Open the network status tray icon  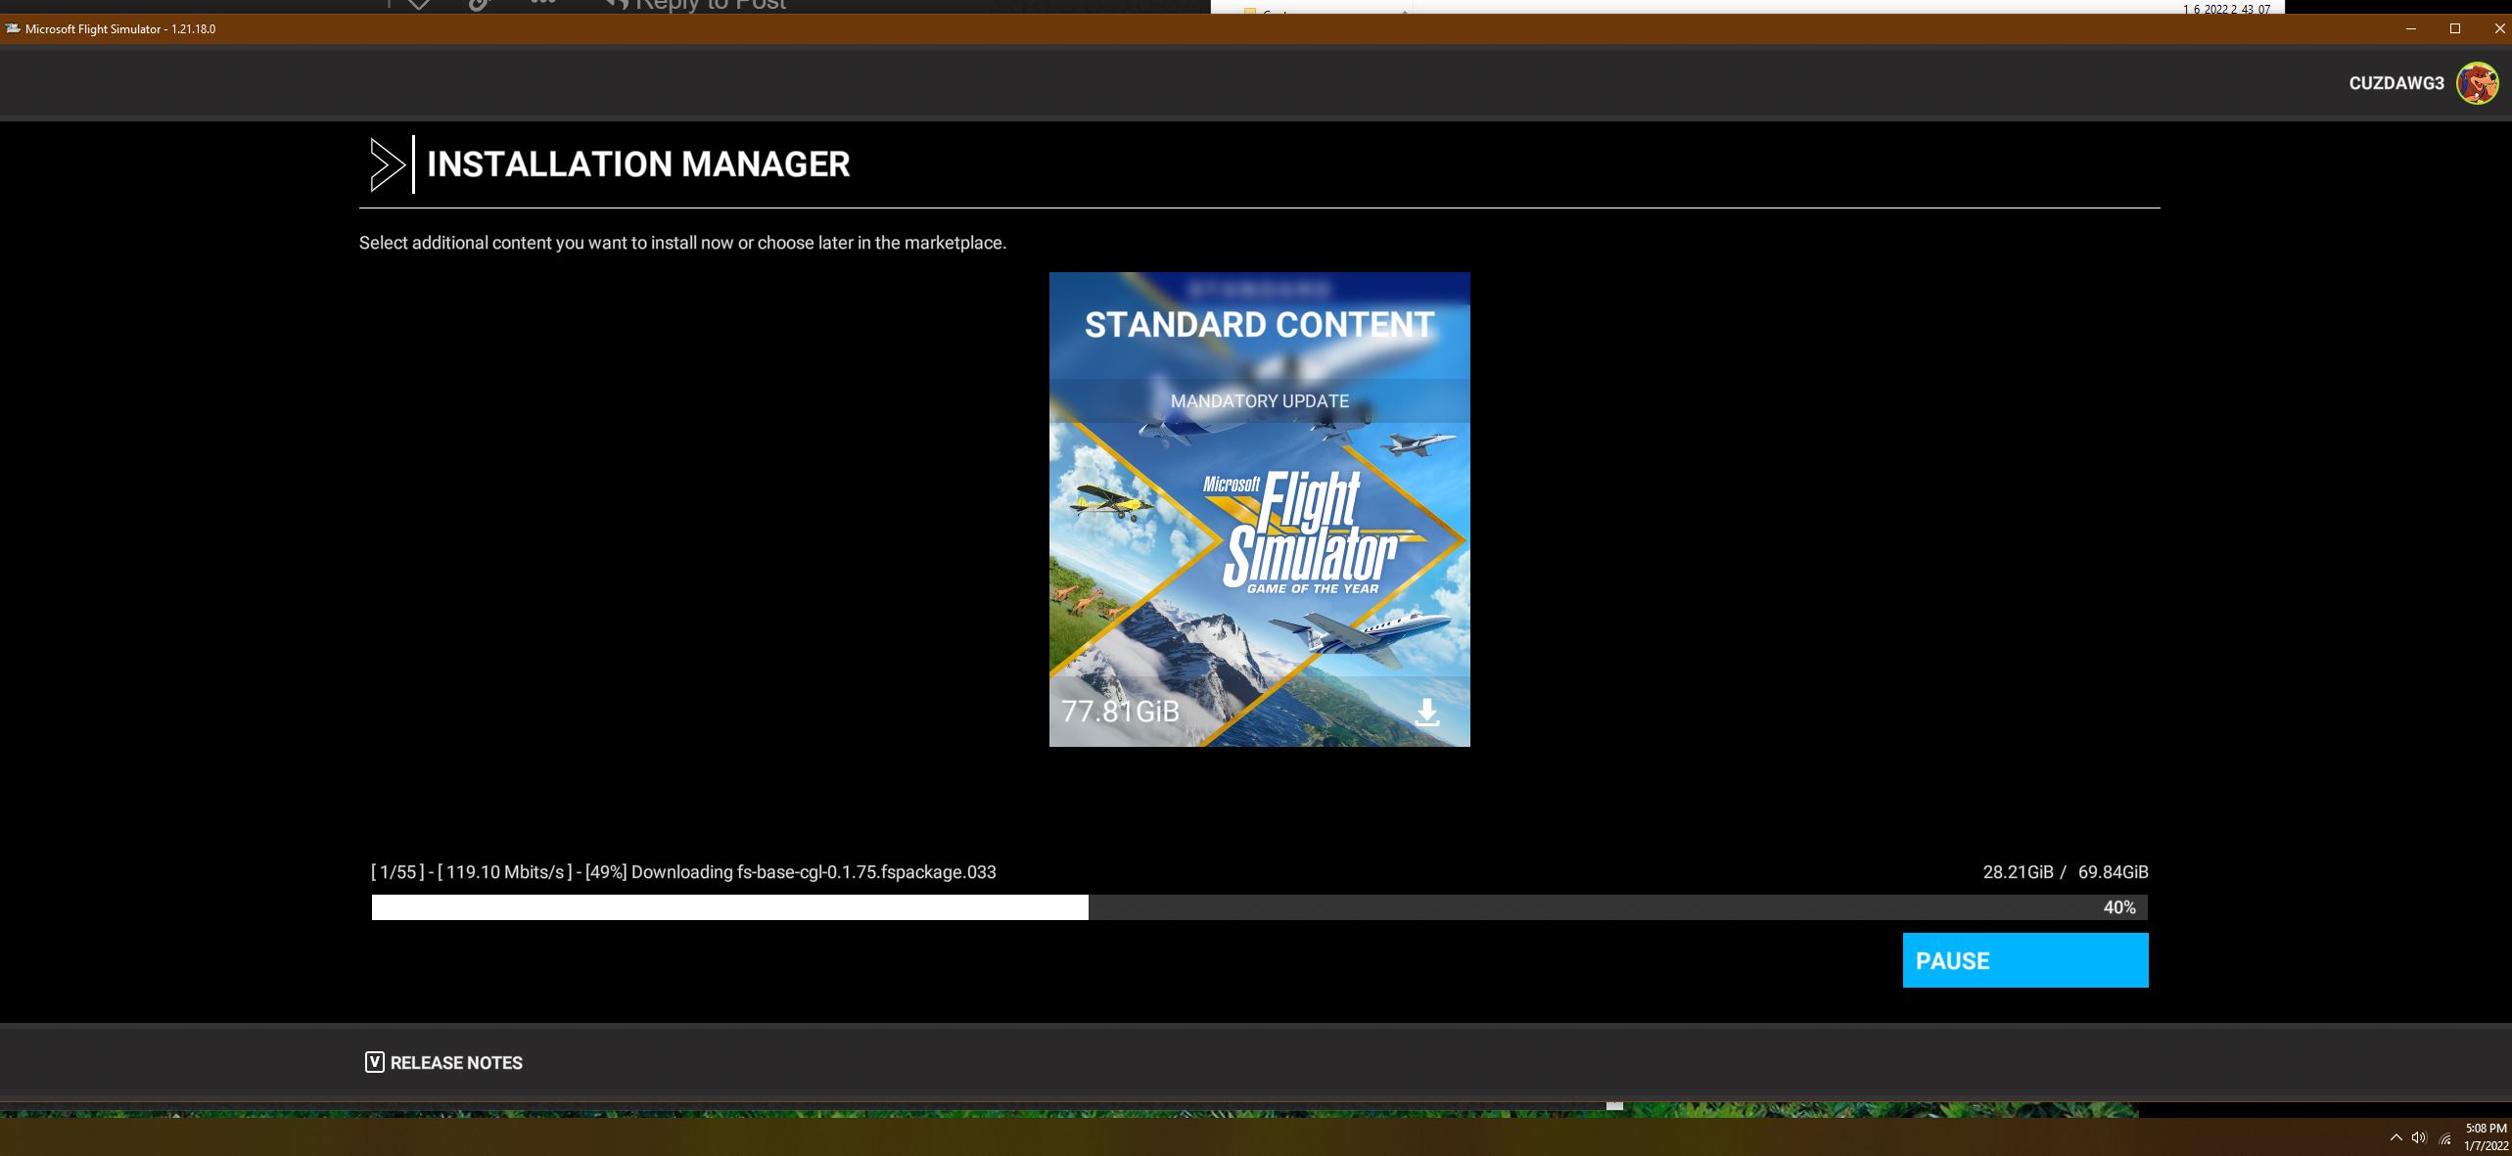[x=2445, y=1138]
